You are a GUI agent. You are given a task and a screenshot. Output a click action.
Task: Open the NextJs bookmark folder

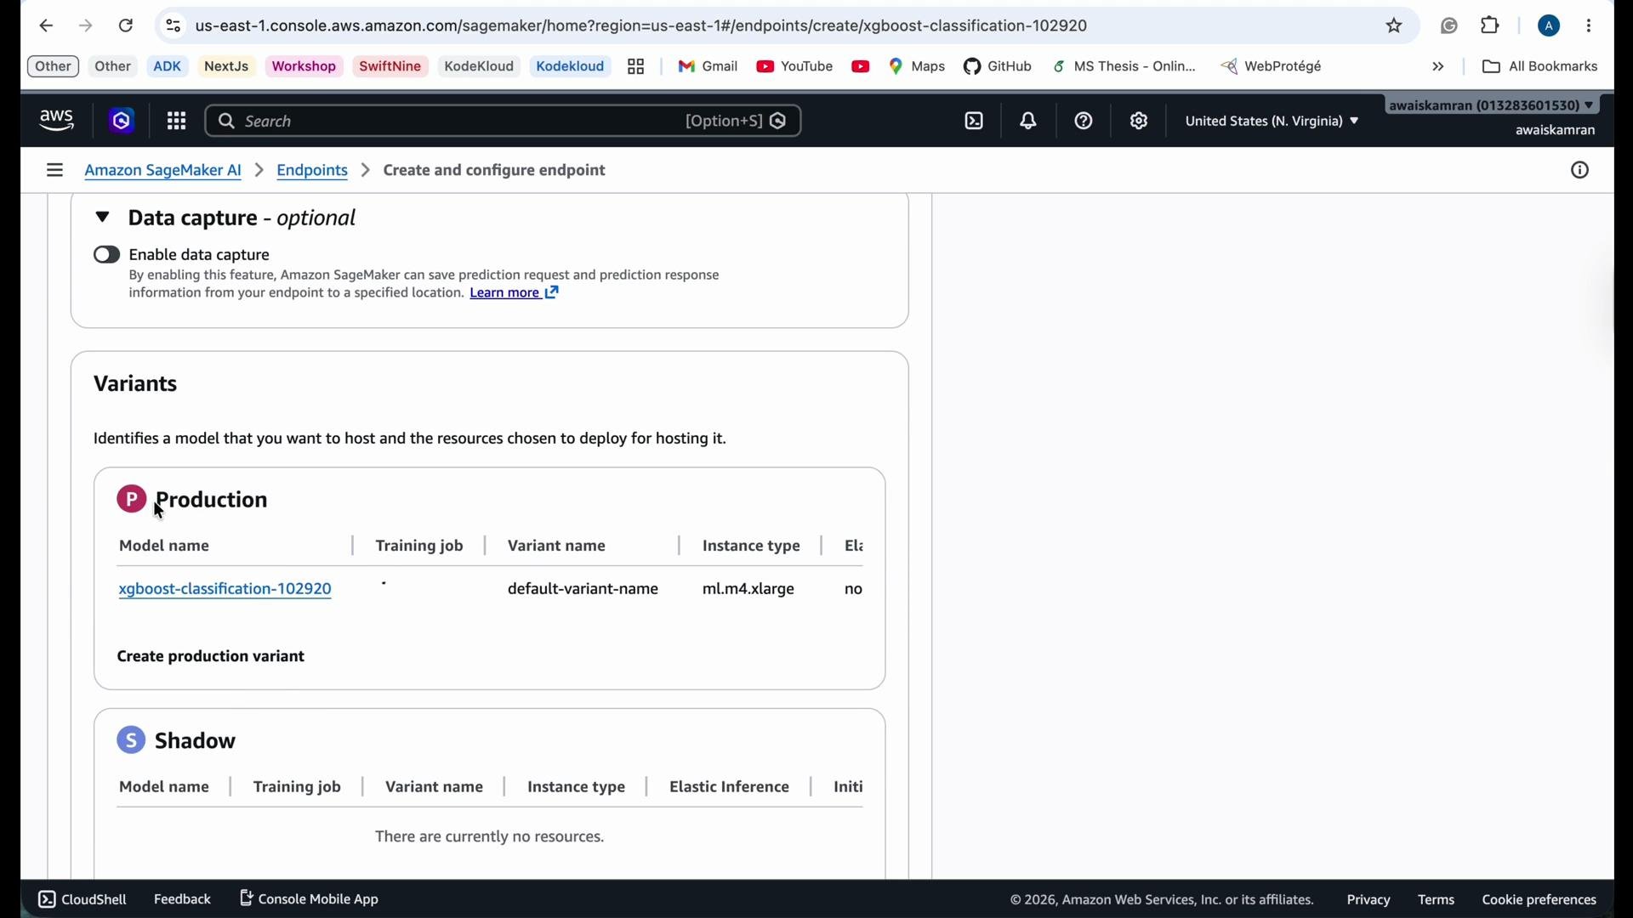click(226, 67)
